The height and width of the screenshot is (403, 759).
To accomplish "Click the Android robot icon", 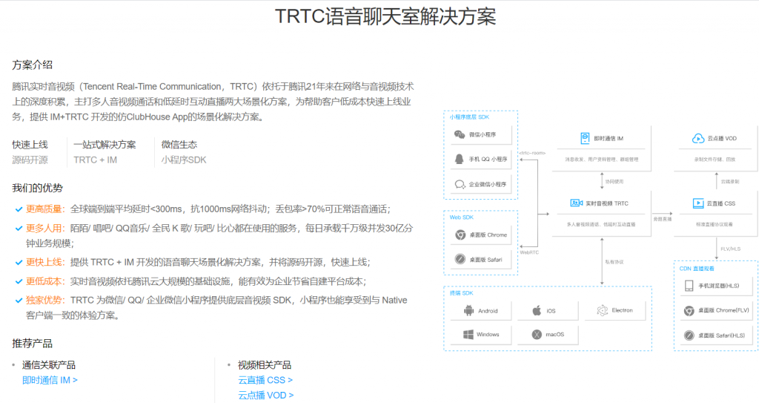I will (x=468, y=310).
